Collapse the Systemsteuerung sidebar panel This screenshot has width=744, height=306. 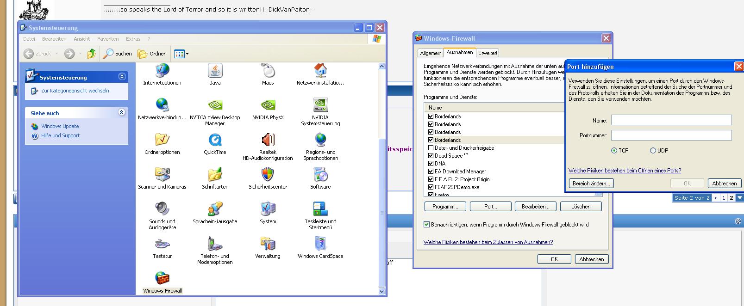click(122, 77)
